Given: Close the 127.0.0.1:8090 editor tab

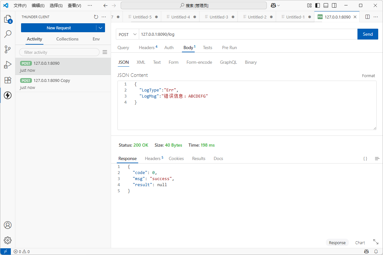Looking at the screenshot, I should (355, 17).
